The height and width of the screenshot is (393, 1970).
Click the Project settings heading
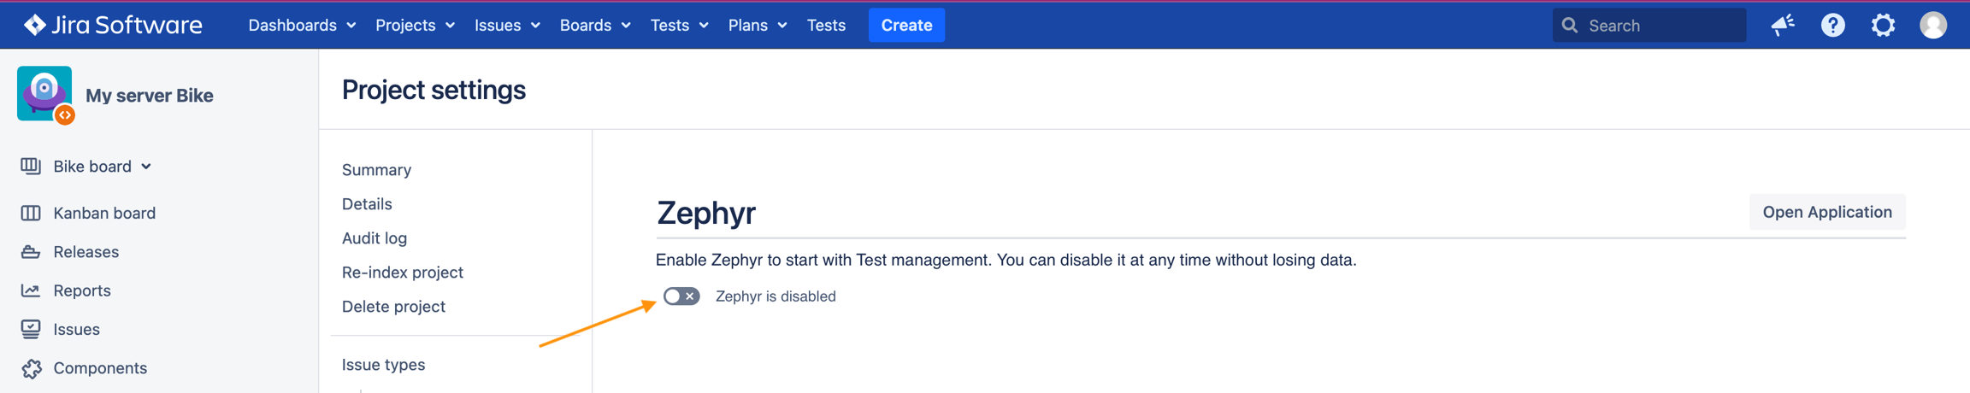coord(434,90)
